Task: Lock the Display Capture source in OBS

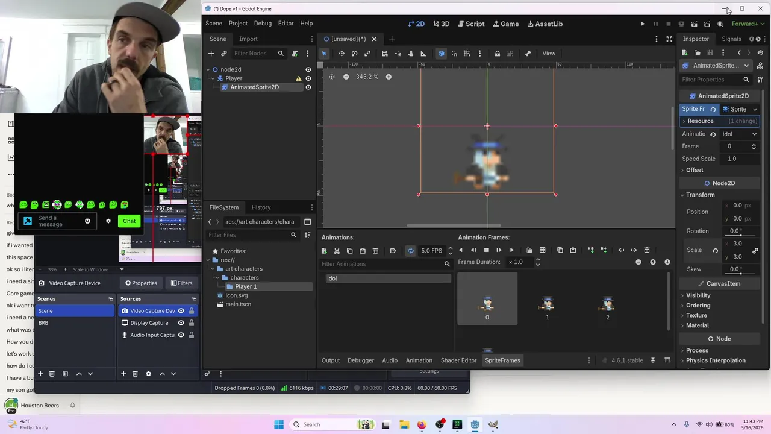Action: pos(192,323)
